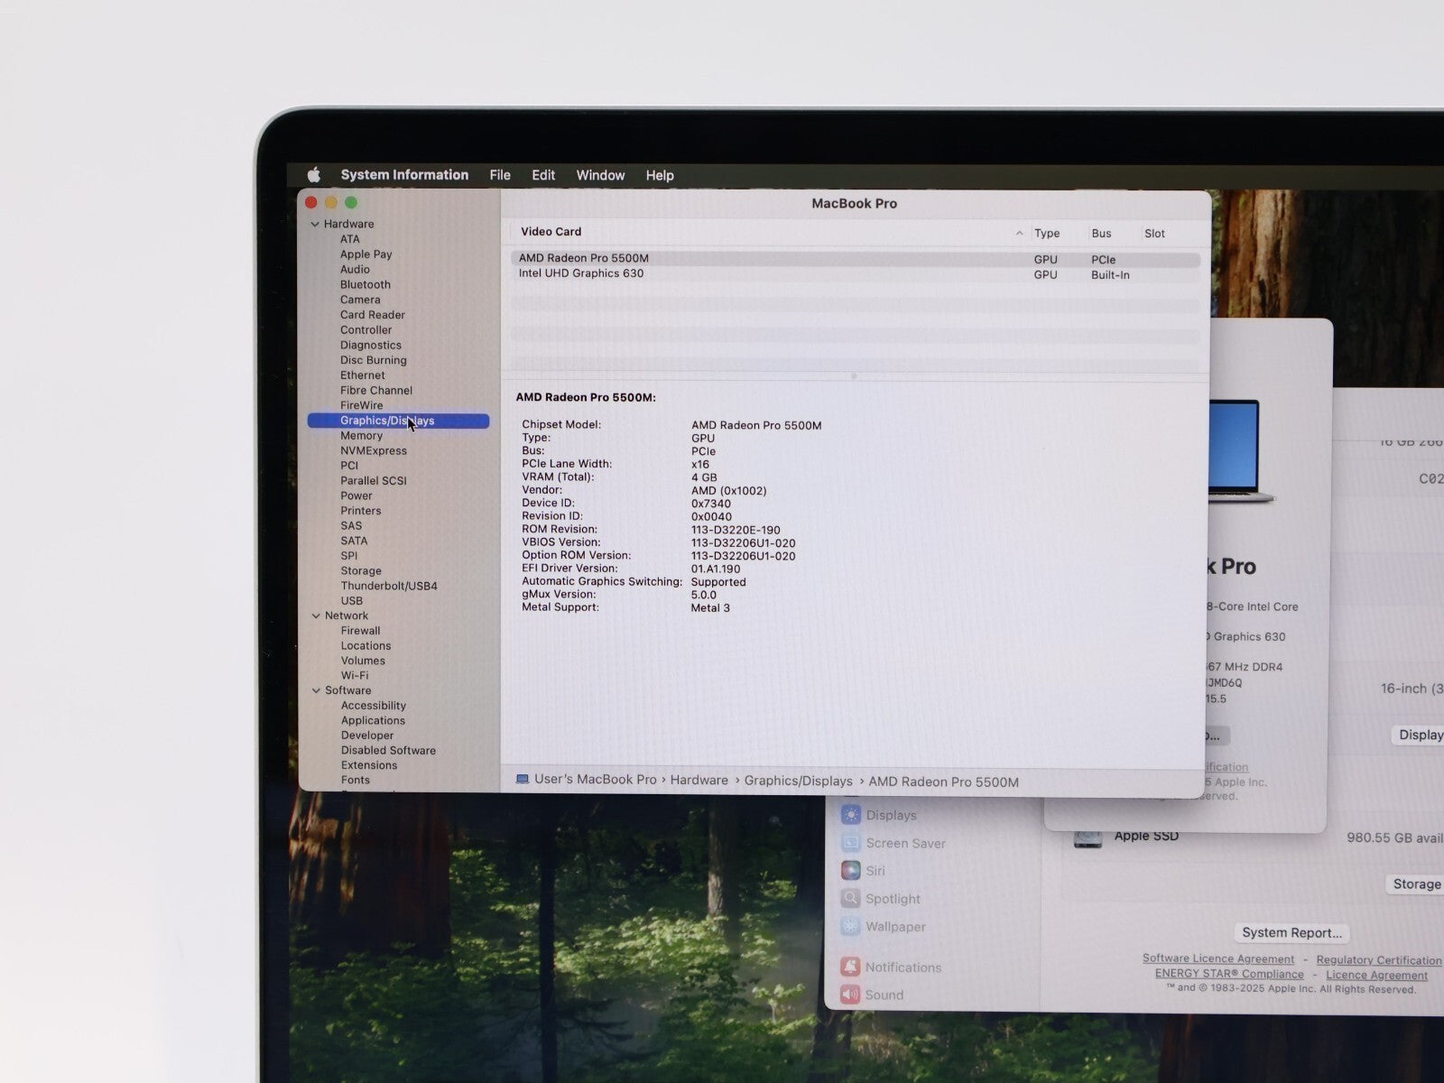Select Camera in the sidebar
Screen dimensions: 1444x1083
coord(360,300)
